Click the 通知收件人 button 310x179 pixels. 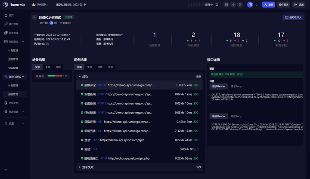click(x=293, y=17)
